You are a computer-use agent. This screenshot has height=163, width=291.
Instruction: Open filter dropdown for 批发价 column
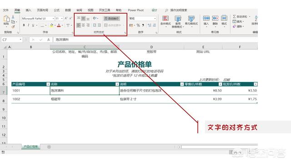tap(256, 84)
